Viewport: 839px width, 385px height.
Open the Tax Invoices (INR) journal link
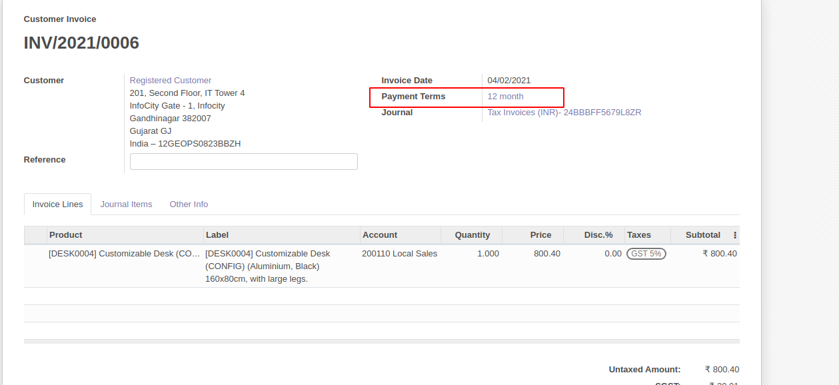click(x=564, y=113)
